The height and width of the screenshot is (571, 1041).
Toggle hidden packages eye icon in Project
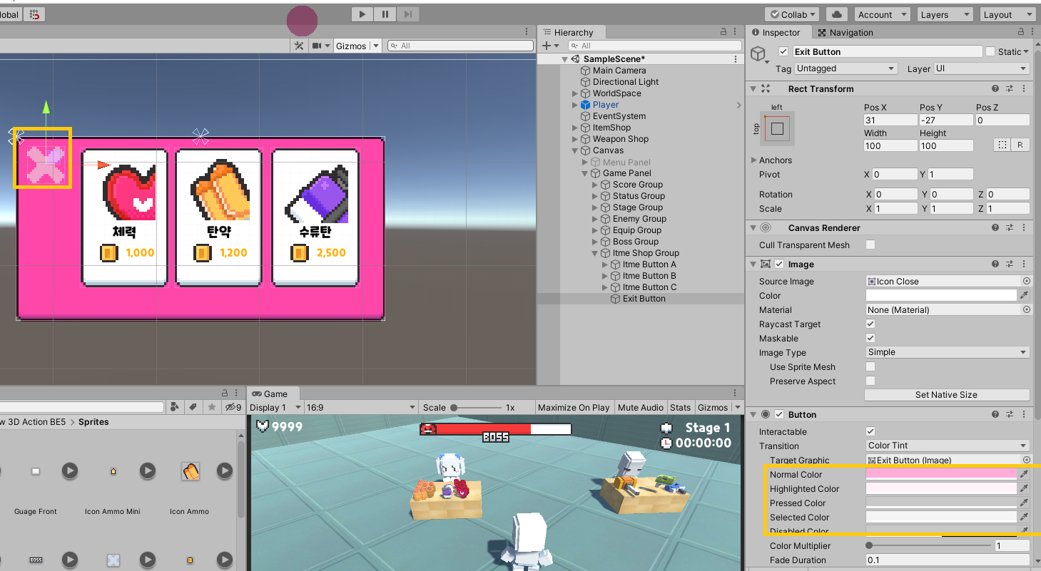point(233,407)
